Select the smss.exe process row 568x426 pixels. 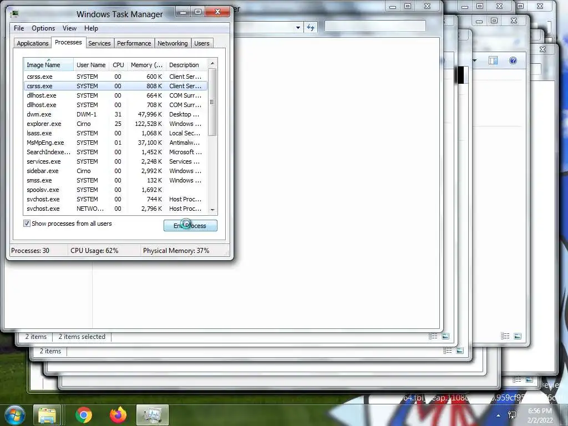tap(115, 180)
